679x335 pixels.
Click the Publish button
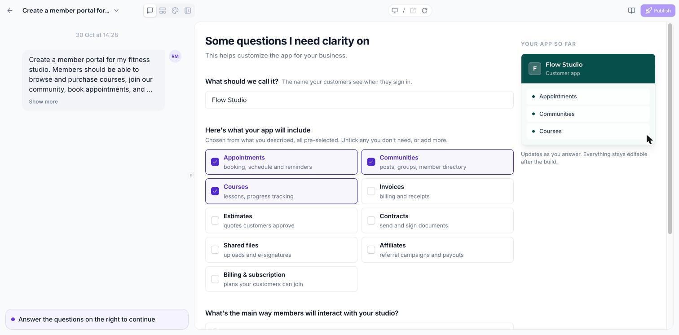(x=658, y=10)
